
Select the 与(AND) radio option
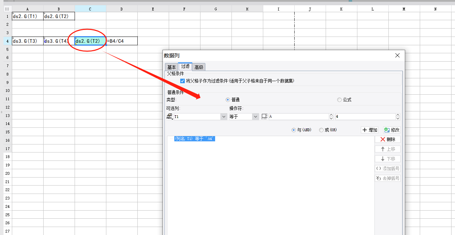294,130
